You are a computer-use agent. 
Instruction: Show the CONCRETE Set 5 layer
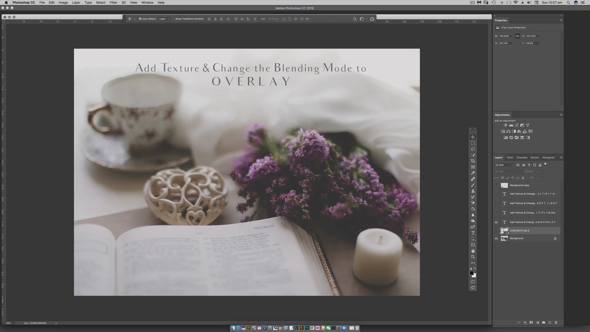(496, 231)
